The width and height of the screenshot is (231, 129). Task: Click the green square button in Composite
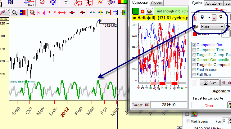(x=136, y=11)
